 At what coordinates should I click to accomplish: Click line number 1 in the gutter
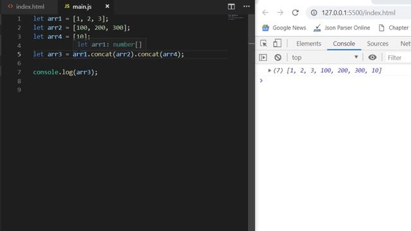[19, 19]
